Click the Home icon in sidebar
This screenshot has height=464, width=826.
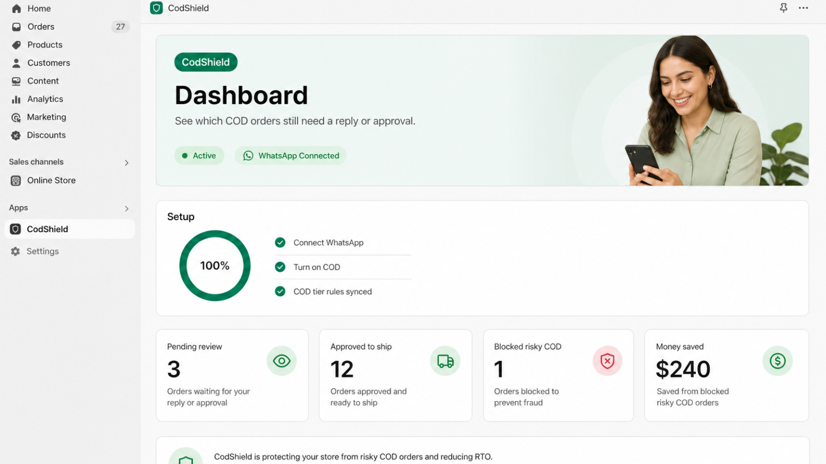click(17, 9)
